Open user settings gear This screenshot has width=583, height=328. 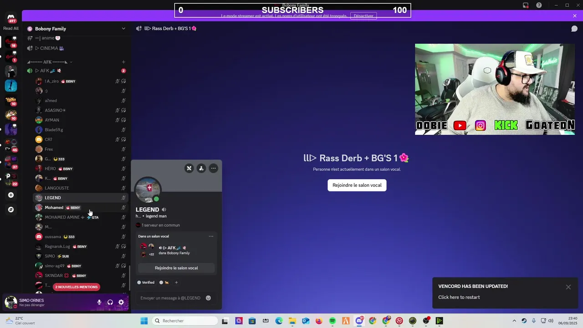(121, 302)
